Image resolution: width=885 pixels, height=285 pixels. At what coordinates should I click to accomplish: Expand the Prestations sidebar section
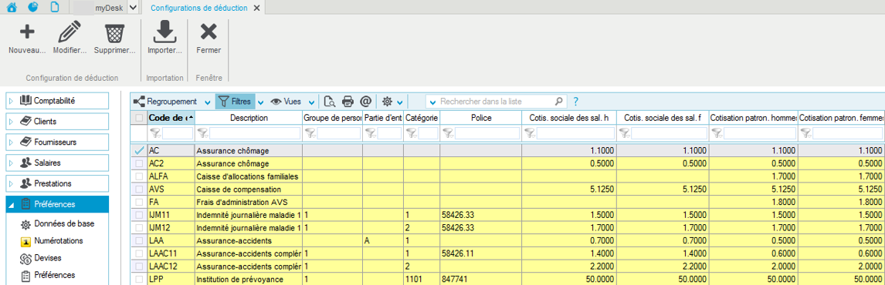pyautogui.click(x=10, y=183)
